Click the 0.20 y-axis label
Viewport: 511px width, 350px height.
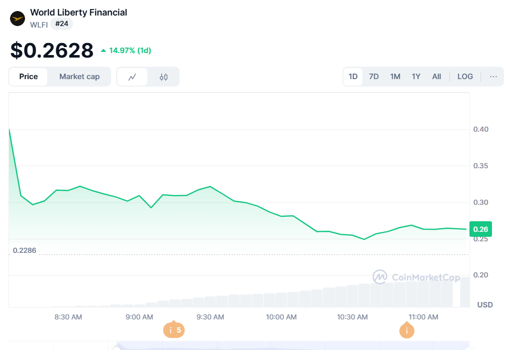tap(480, 275)
